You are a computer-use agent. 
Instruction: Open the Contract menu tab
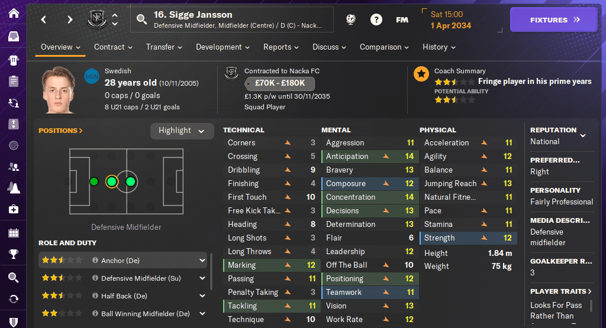[113, 47]
